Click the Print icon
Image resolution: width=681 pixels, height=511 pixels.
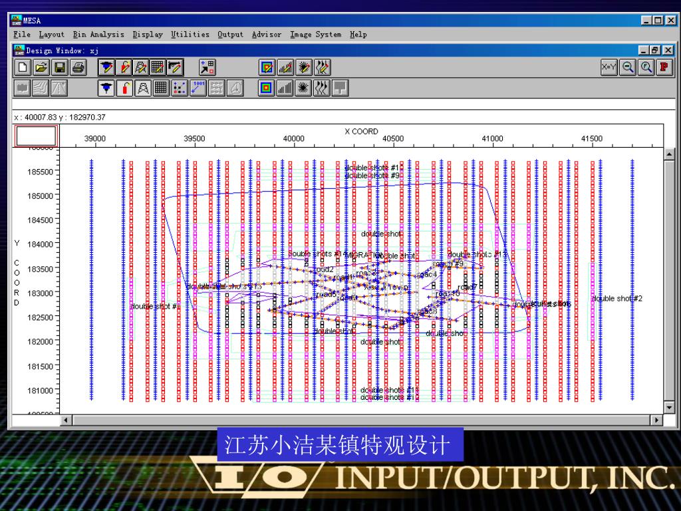[78, 67]
